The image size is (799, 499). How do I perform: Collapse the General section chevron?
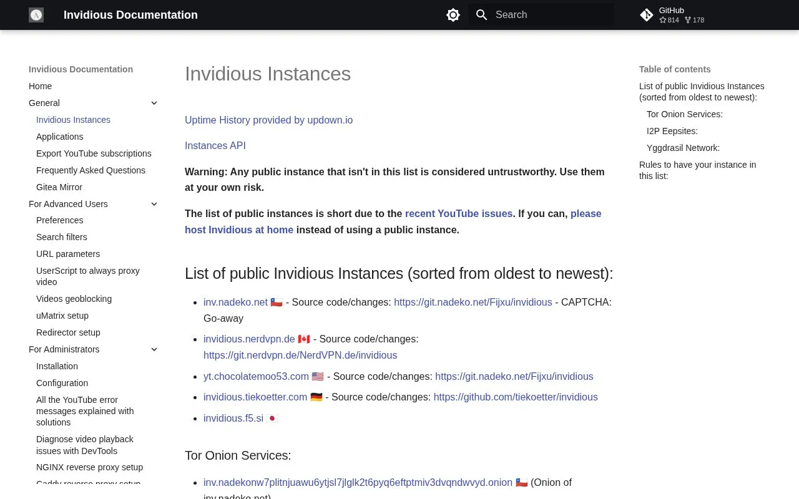coord(154,103)
